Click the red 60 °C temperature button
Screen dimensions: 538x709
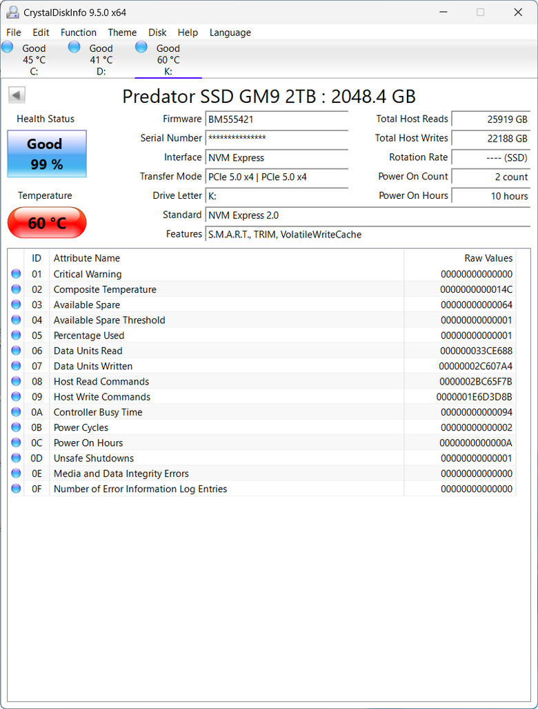click(47, 222)
